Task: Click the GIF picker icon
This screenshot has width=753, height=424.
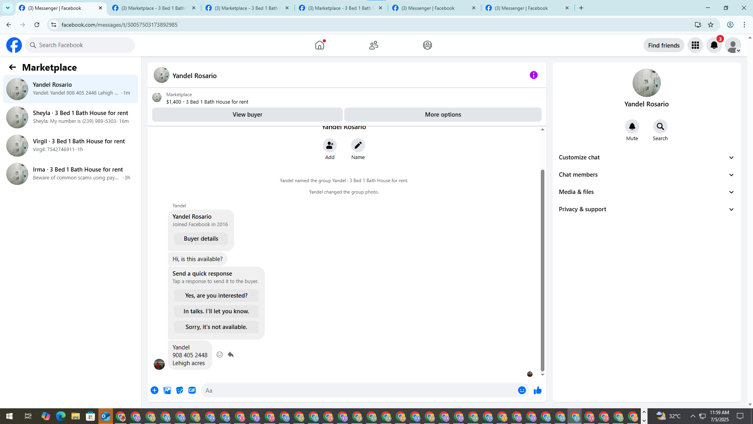Action: (x=192, y=390)
